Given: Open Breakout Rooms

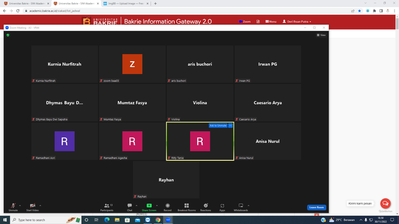Looking at the screenshot, I should [x=186, y=207].
